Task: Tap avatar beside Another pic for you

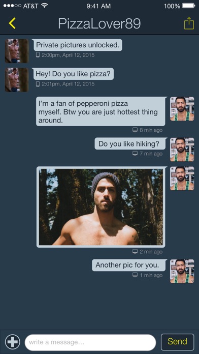Action: click(182, 271)
